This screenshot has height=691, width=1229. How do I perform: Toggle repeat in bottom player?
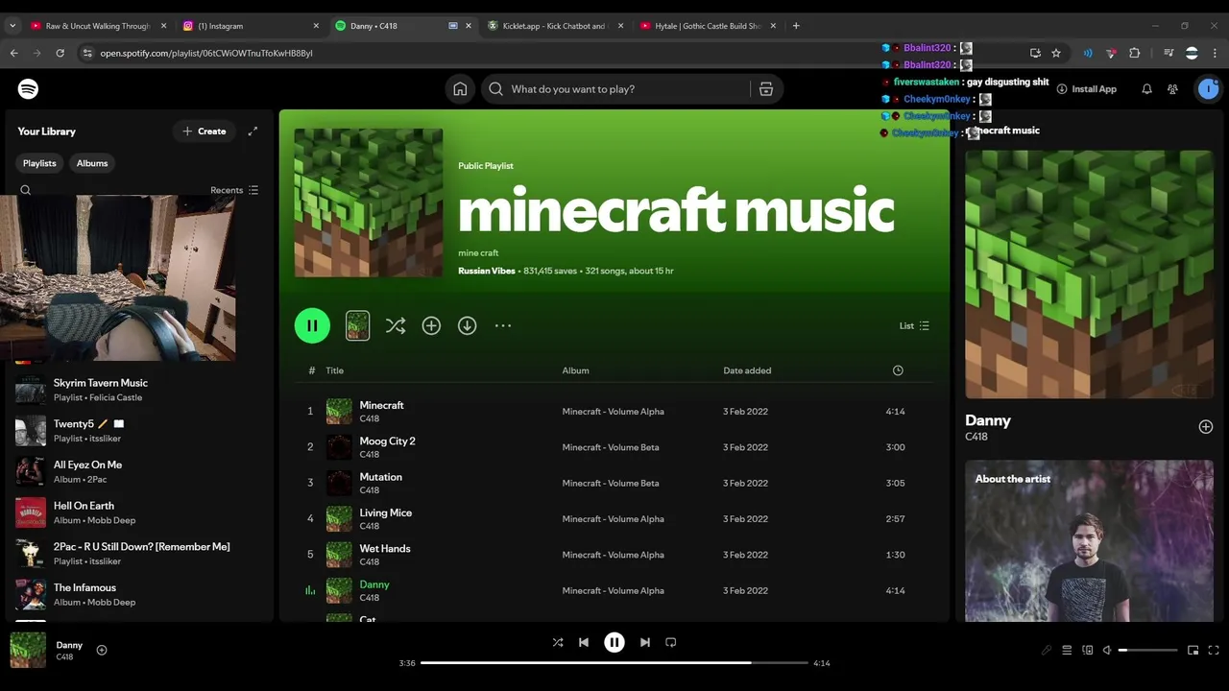coord(671,642)
